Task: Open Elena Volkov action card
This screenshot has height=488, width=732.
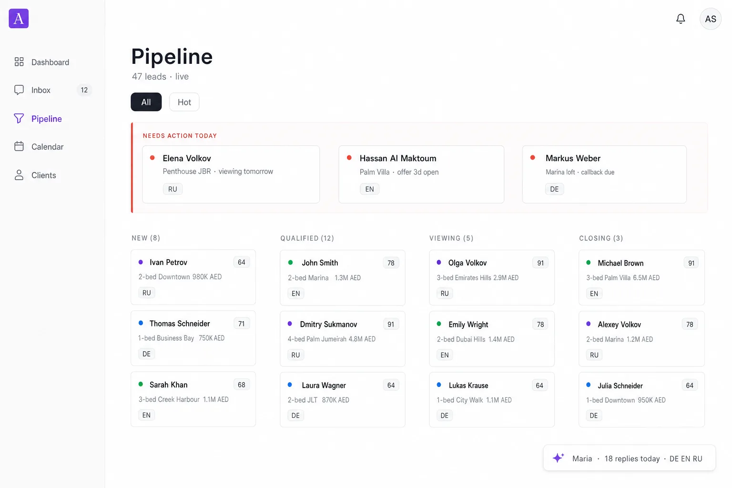Action: click(x=231, y=174)
